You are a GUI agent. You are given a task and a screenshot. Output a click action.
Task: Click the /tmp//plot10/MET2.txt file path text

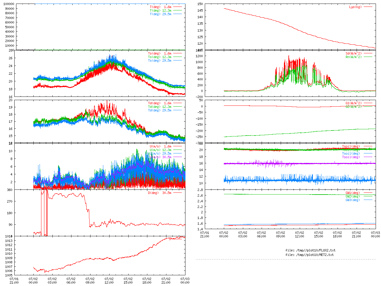309,255
